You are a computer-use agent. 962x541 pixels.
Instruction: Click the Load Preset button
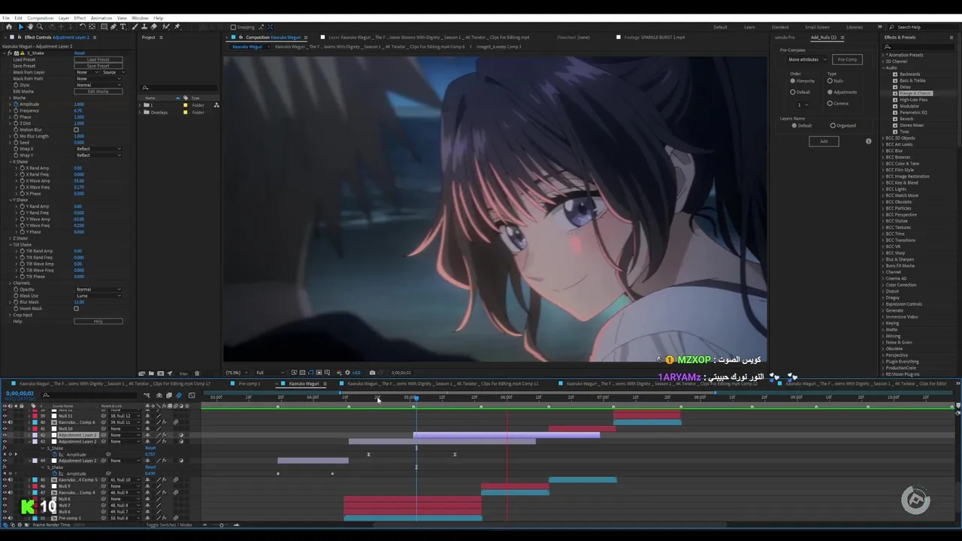click(x=98, y=59)
